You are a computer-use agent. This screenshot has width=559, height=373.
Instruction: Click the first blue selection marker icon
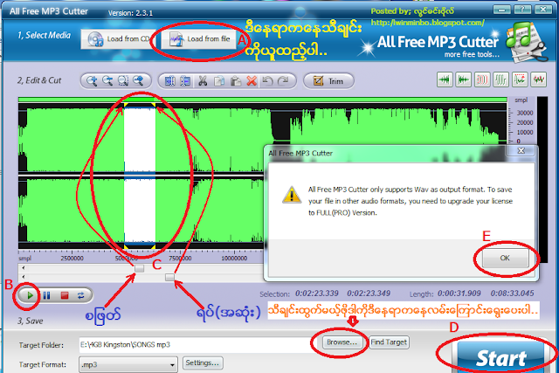tap(170, 81)
